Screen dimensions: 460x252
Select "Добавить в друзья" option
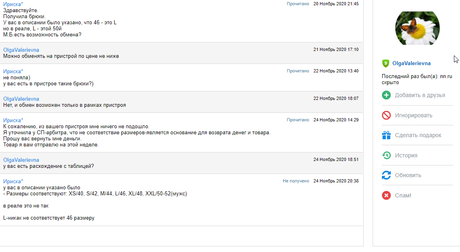[x=420, y=95]
